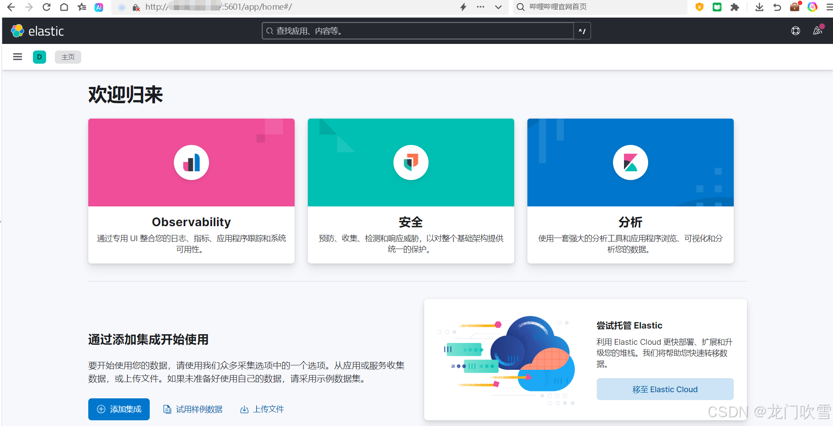The image size is (833, 426).
Task: Expand the address bar dropdown chevron
Action: click(x=498, y=7)
